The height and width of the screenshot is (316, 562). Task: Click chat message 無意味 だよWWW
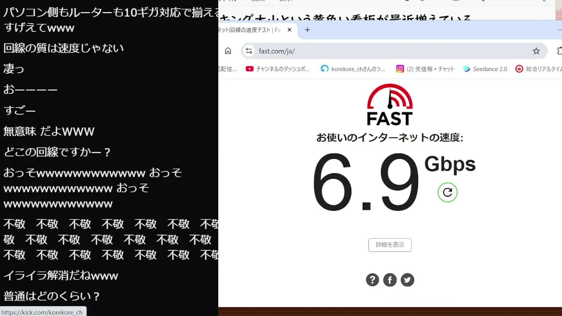point(49,131)
